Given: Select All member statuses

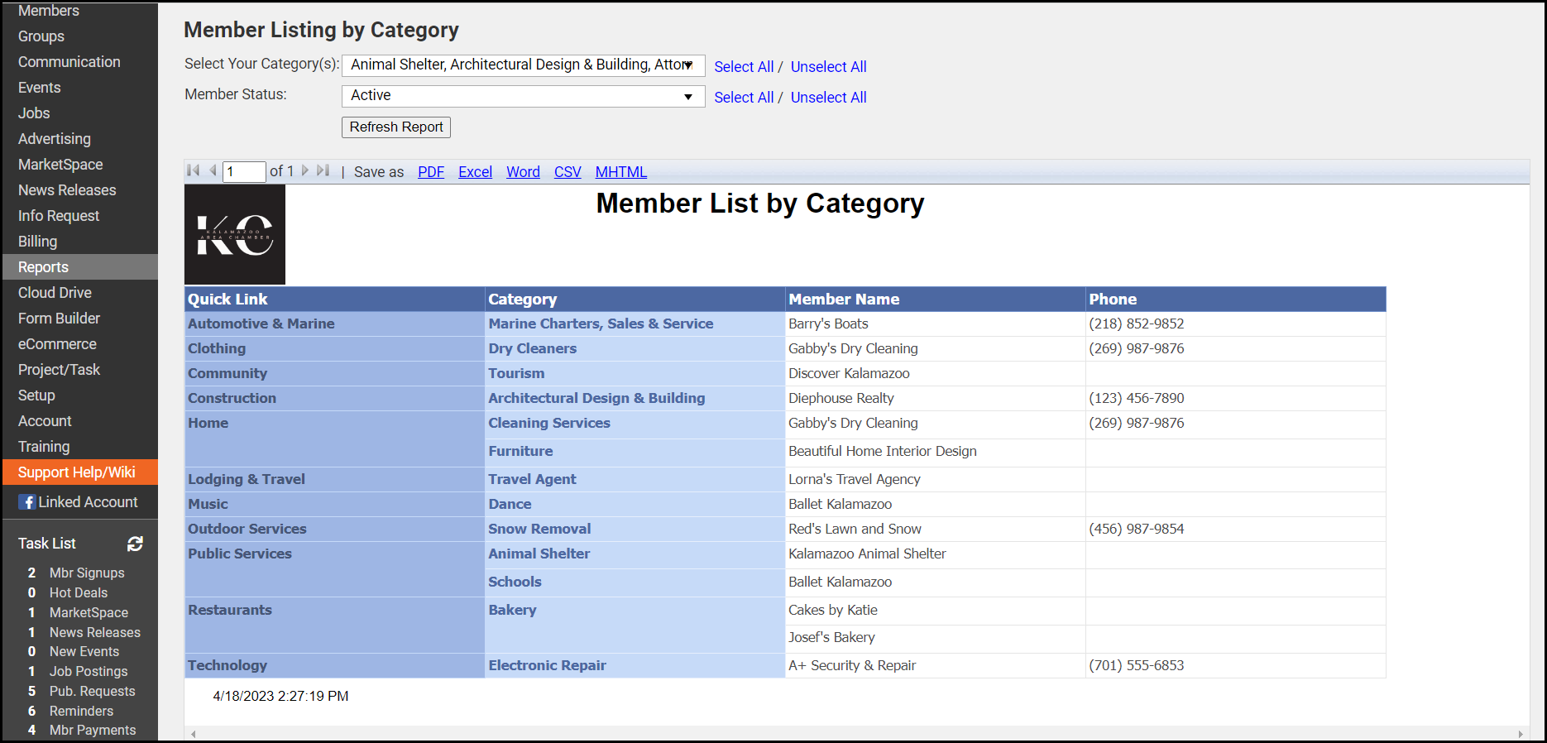Looking at the screenshot, I should [x=744, y=98].
